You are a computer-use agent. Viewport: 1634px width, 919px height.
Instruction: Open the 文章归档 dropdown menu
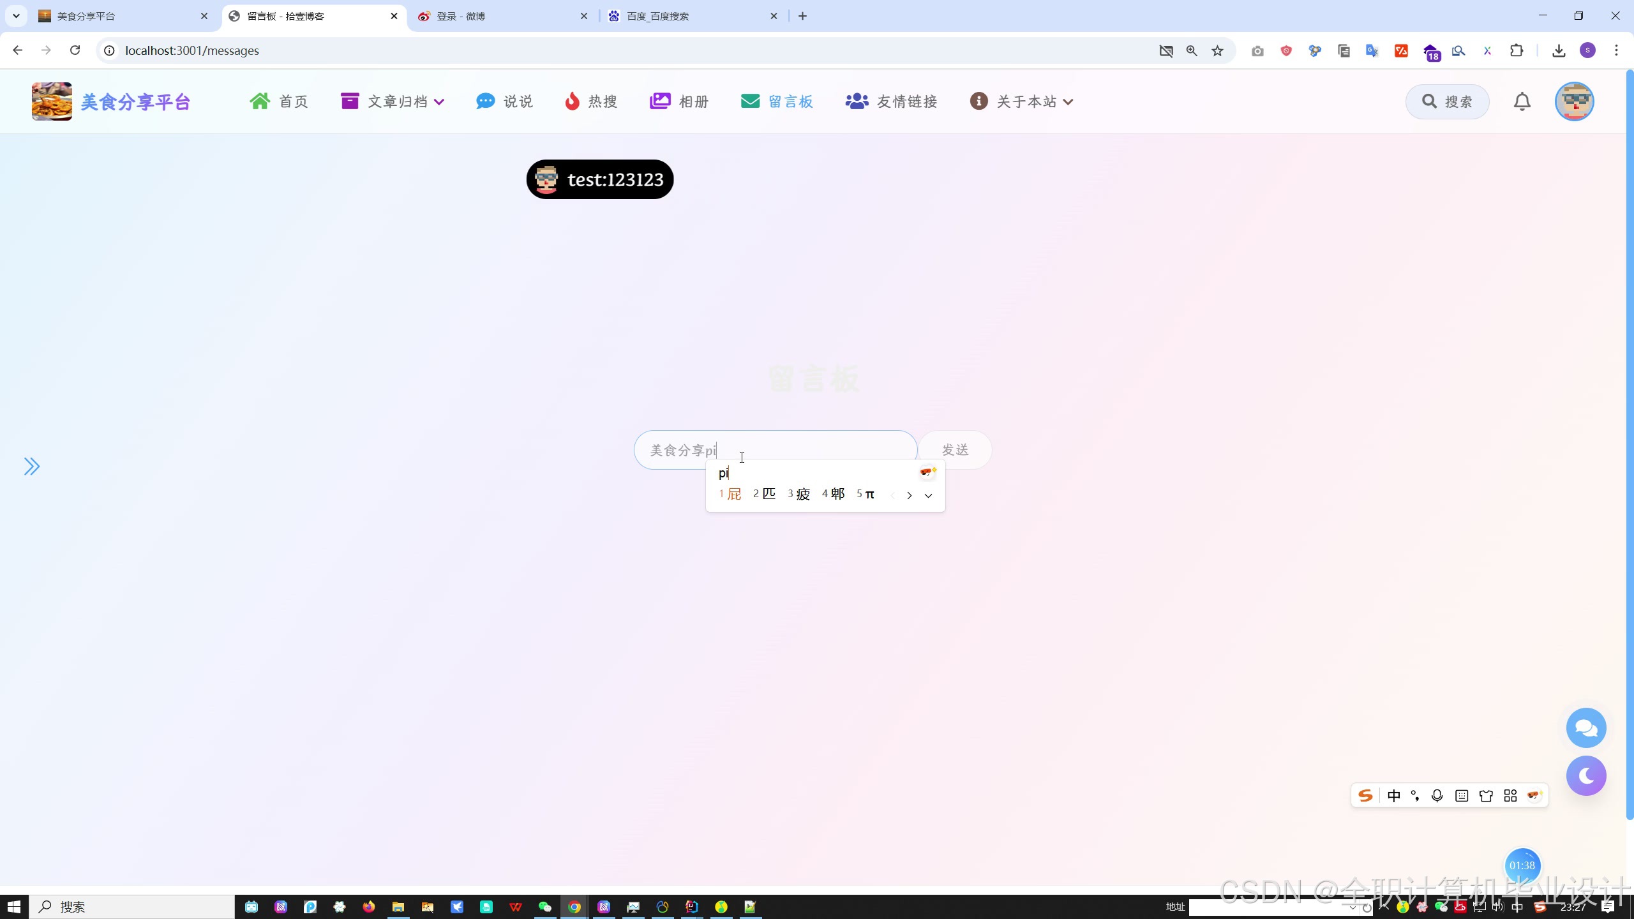[x=392, y=101]
